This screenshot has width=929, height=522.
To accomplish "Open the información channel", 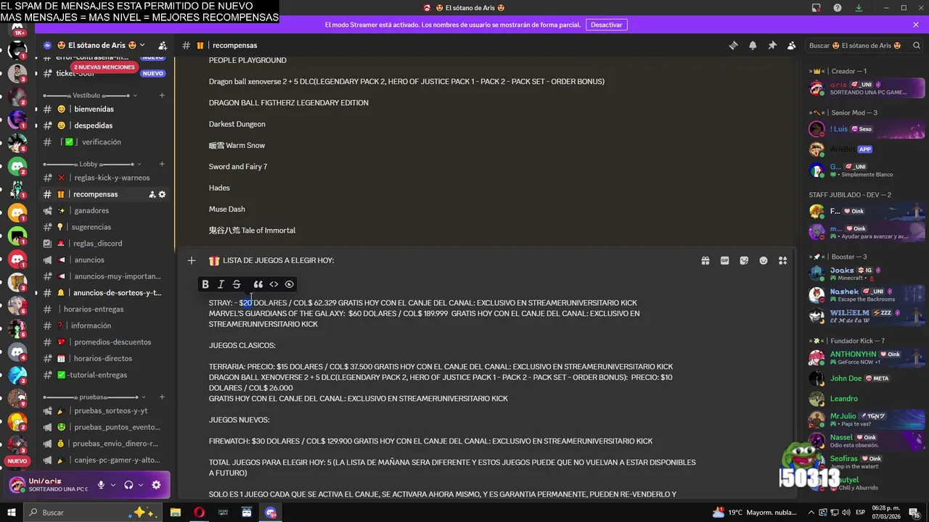I will 104,326.
